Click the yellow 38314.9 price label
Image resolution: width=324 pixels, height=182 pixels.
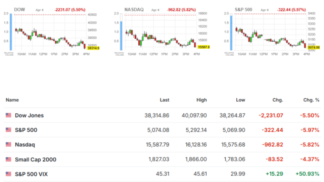[93, 48]
